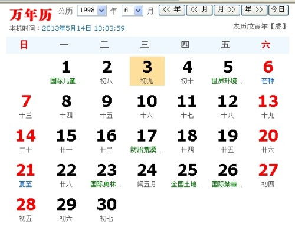Click the local time 2013年5月14日 10:03:59
295x230 pixels.
[83, 28]
